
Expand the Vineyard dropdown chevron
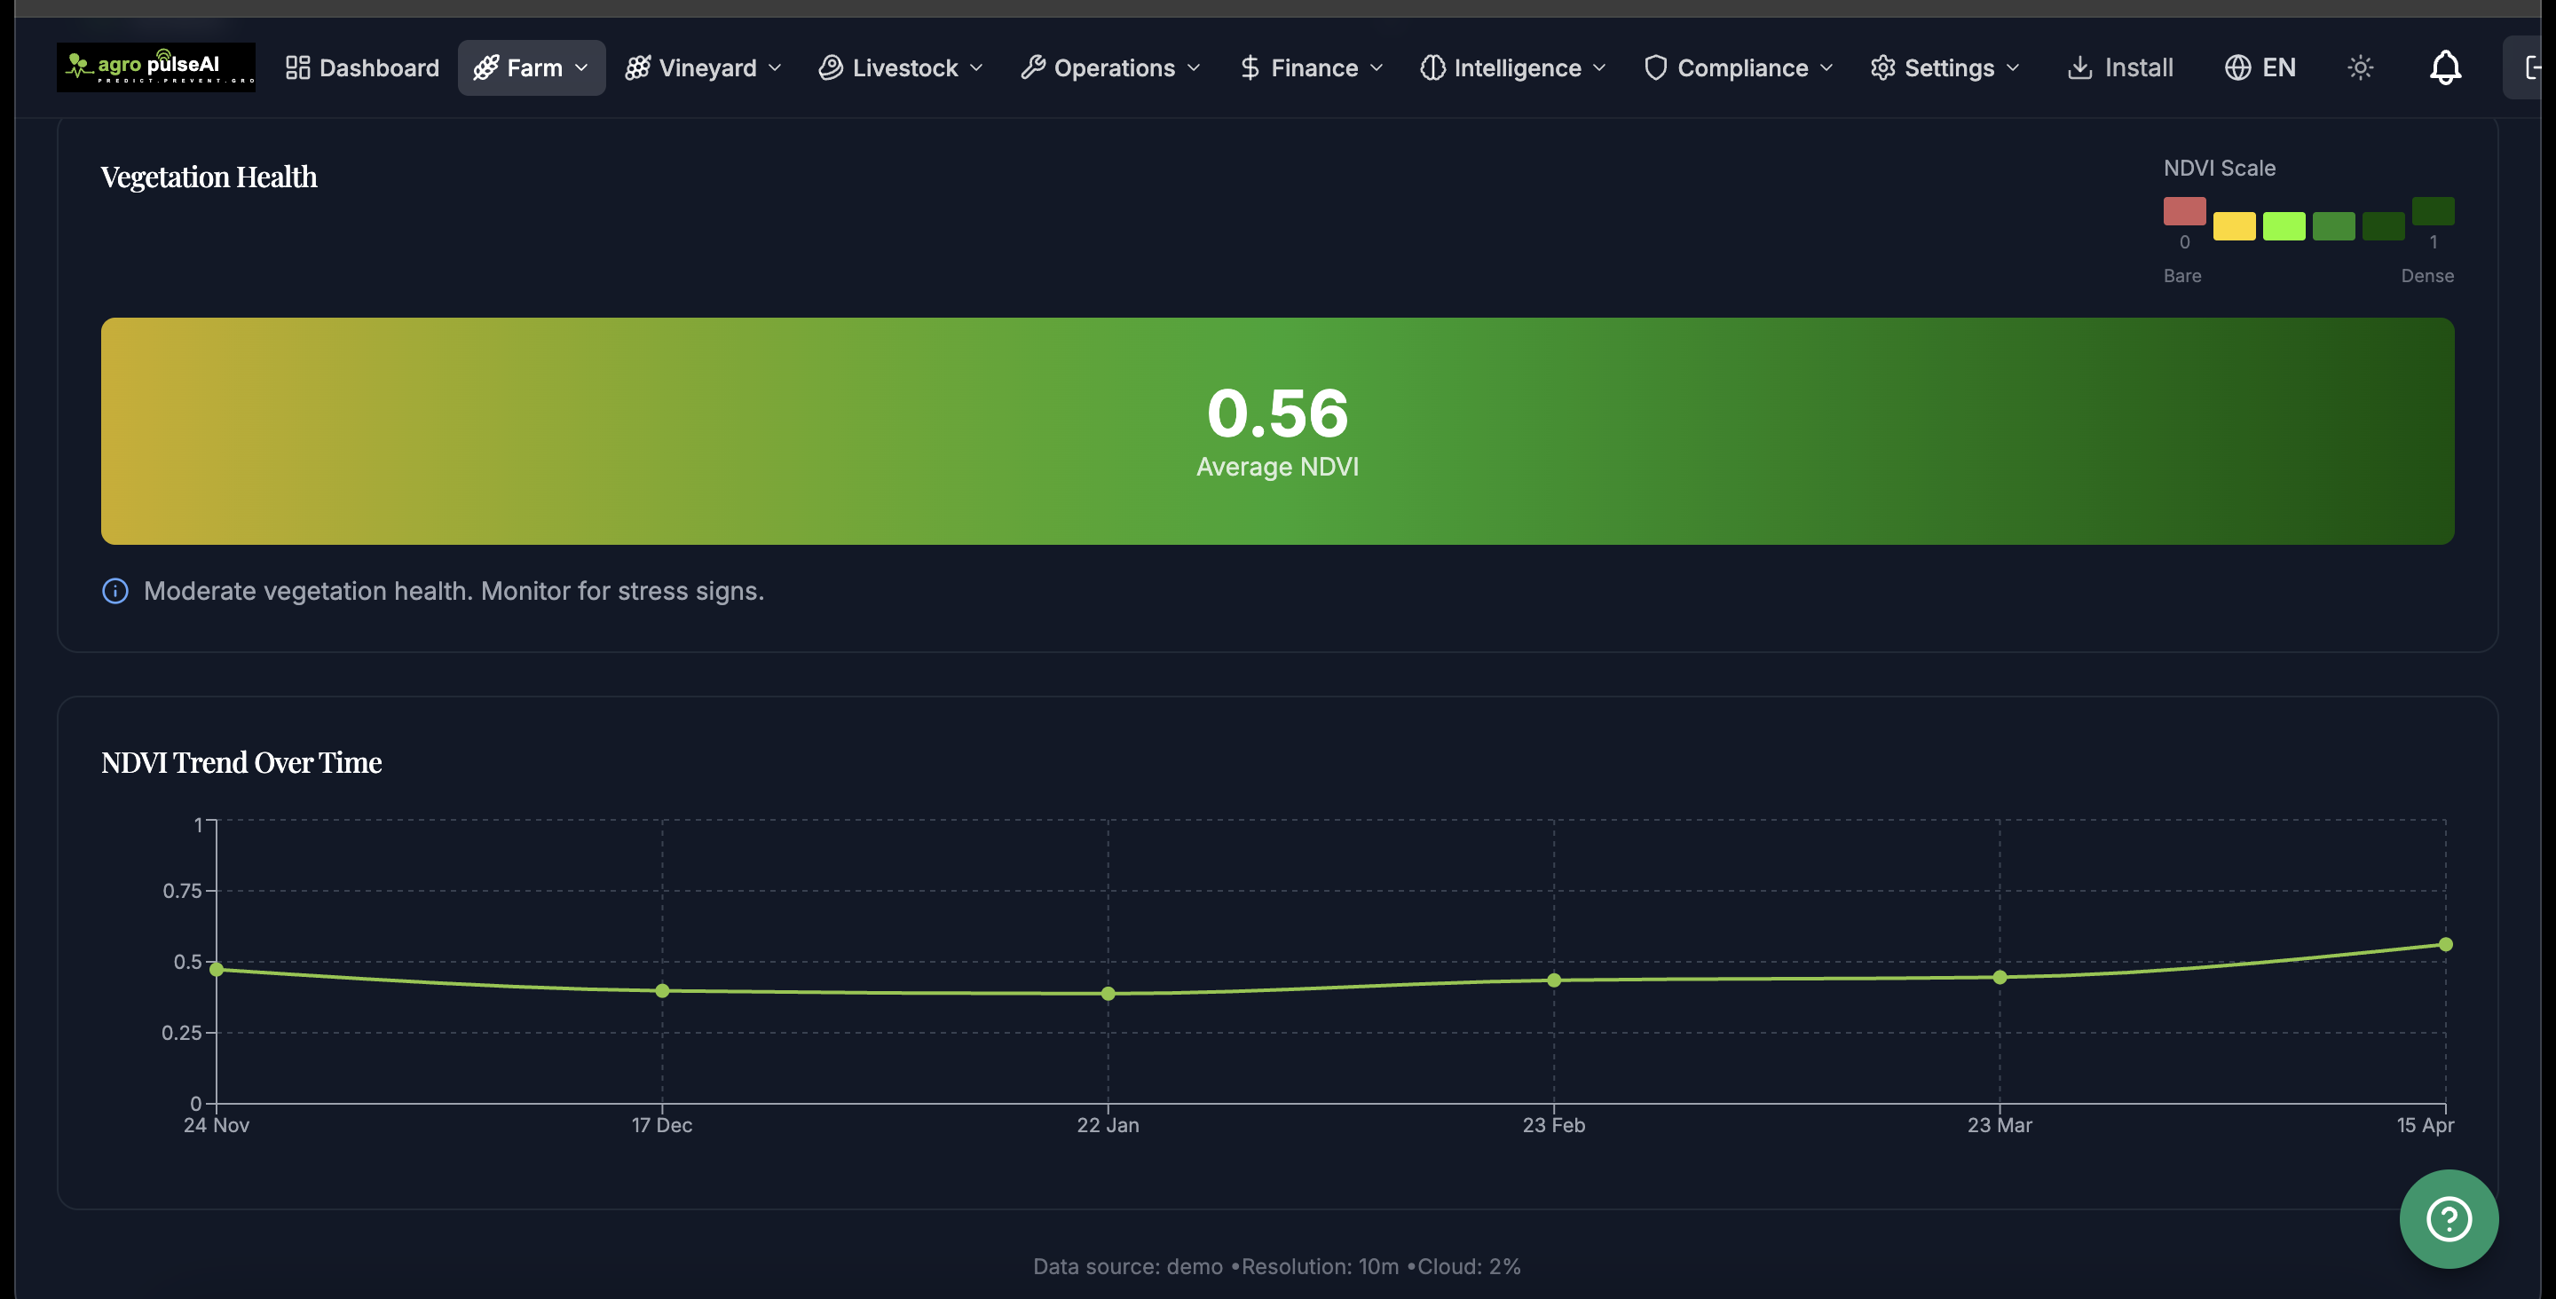pos(775,67)
